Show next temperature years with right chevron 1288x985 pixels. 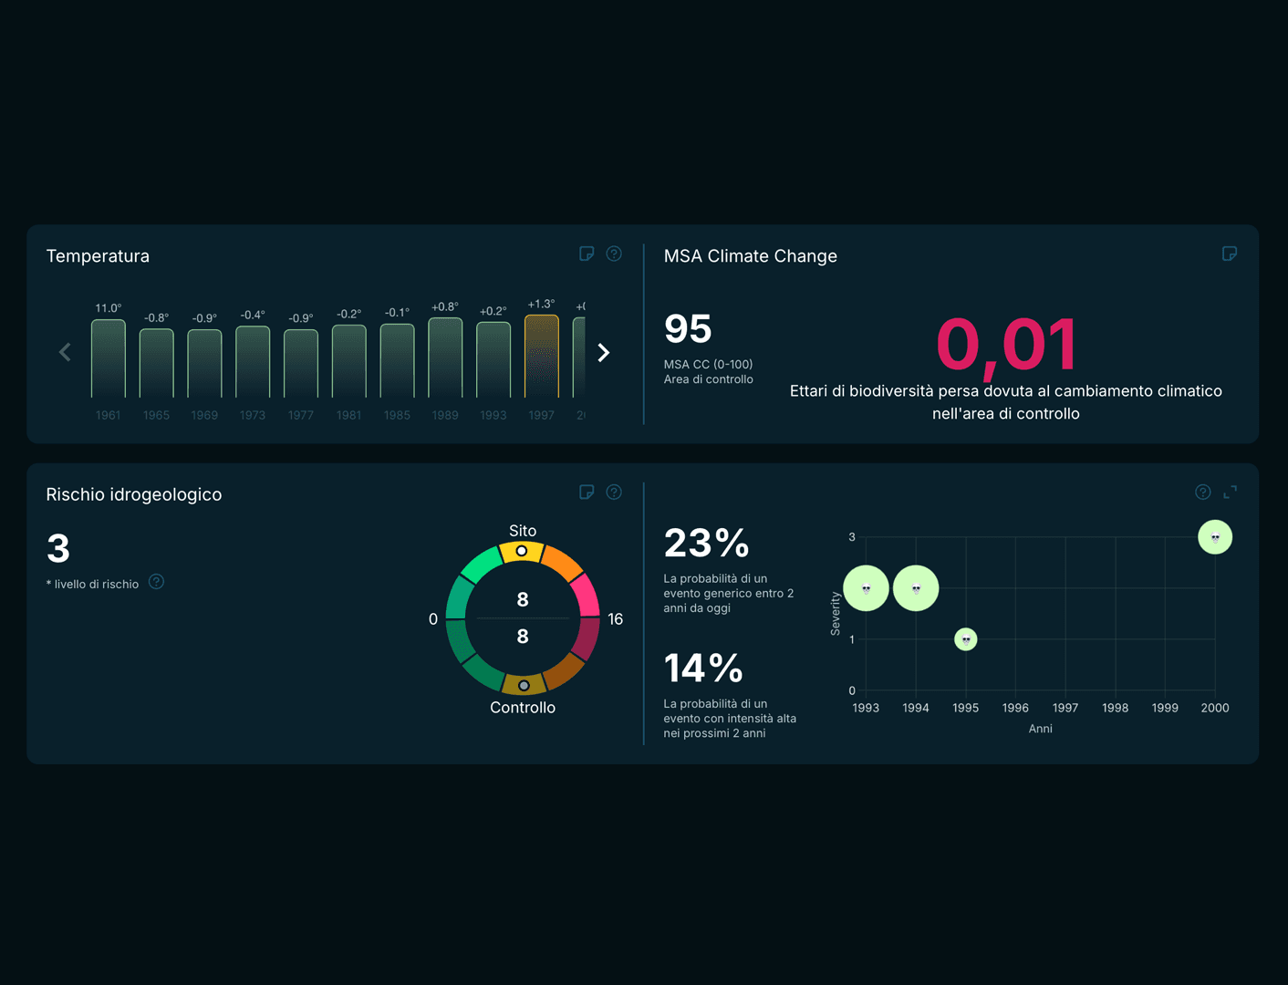603,353
